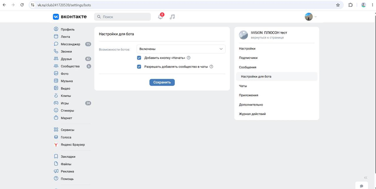Open the Golosa coins icon

coord(56,137)
